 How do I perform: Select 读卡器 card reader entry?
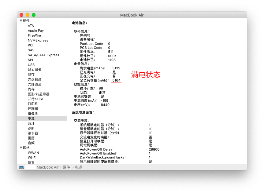point(33,133)
